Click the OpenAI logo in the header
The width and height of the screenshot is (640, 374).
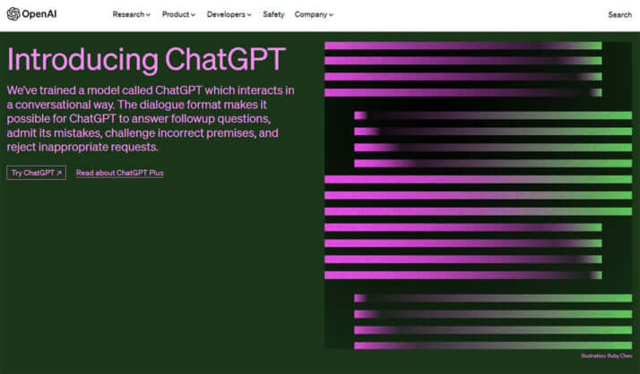31,14
